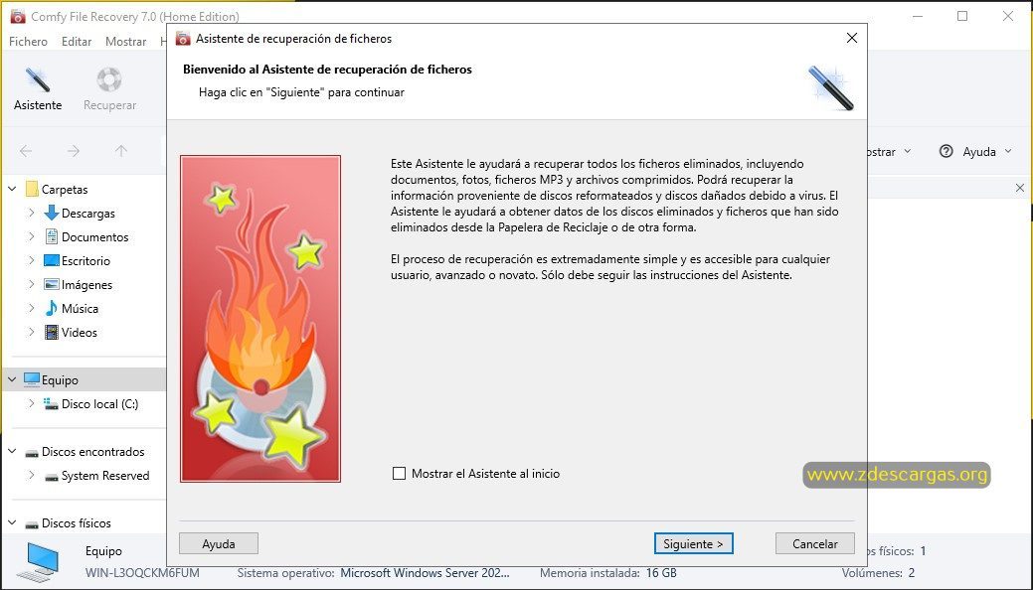
Task: Click the forward navigation arrow
Action: point(74,151)
